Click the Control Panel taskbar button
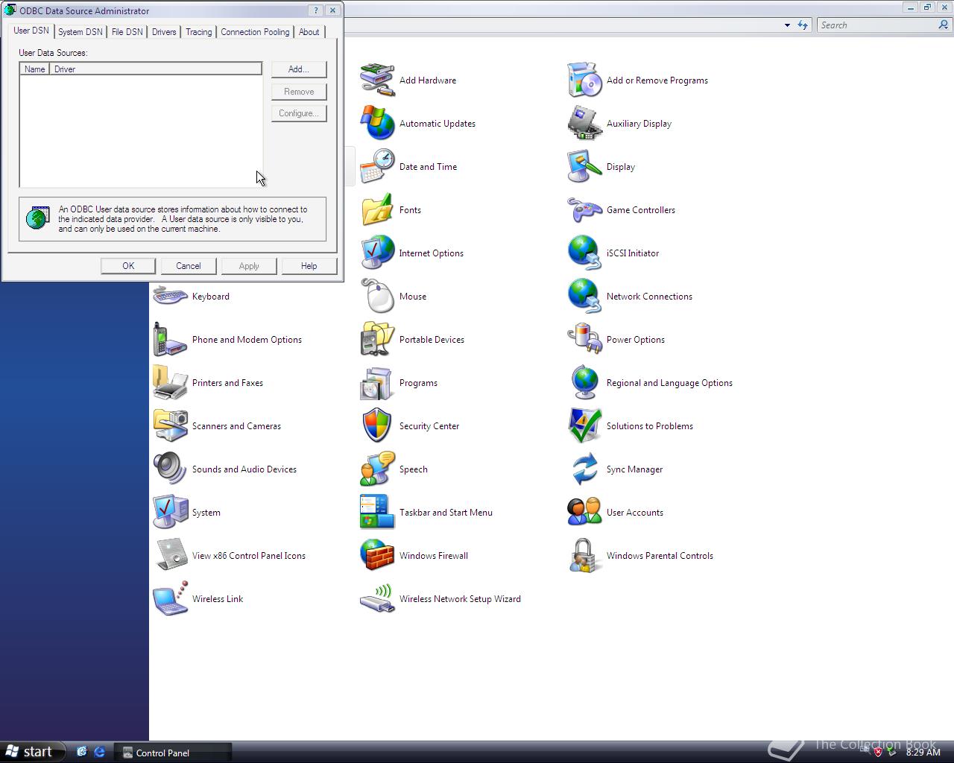 pyautogui.click(x=173, y=753)
